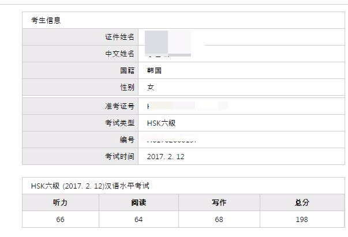Select the 国籍 value 韩国
Image resolution: width=348 pixels, height=237 pixels.
pyautogui.click(x=154, y=70)
